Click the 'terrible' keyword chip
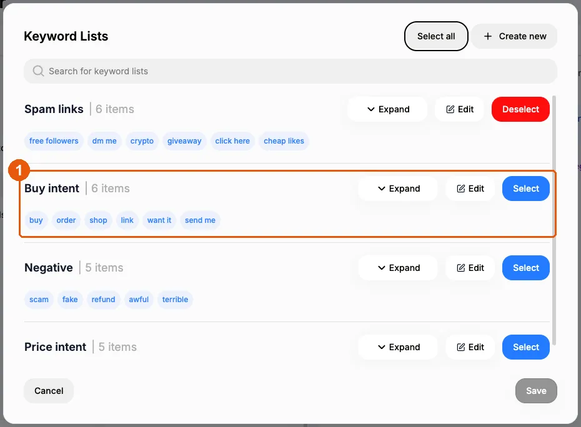Image resolution: width=581 pixels, height=427 pixels. click(x=175, y=300)
